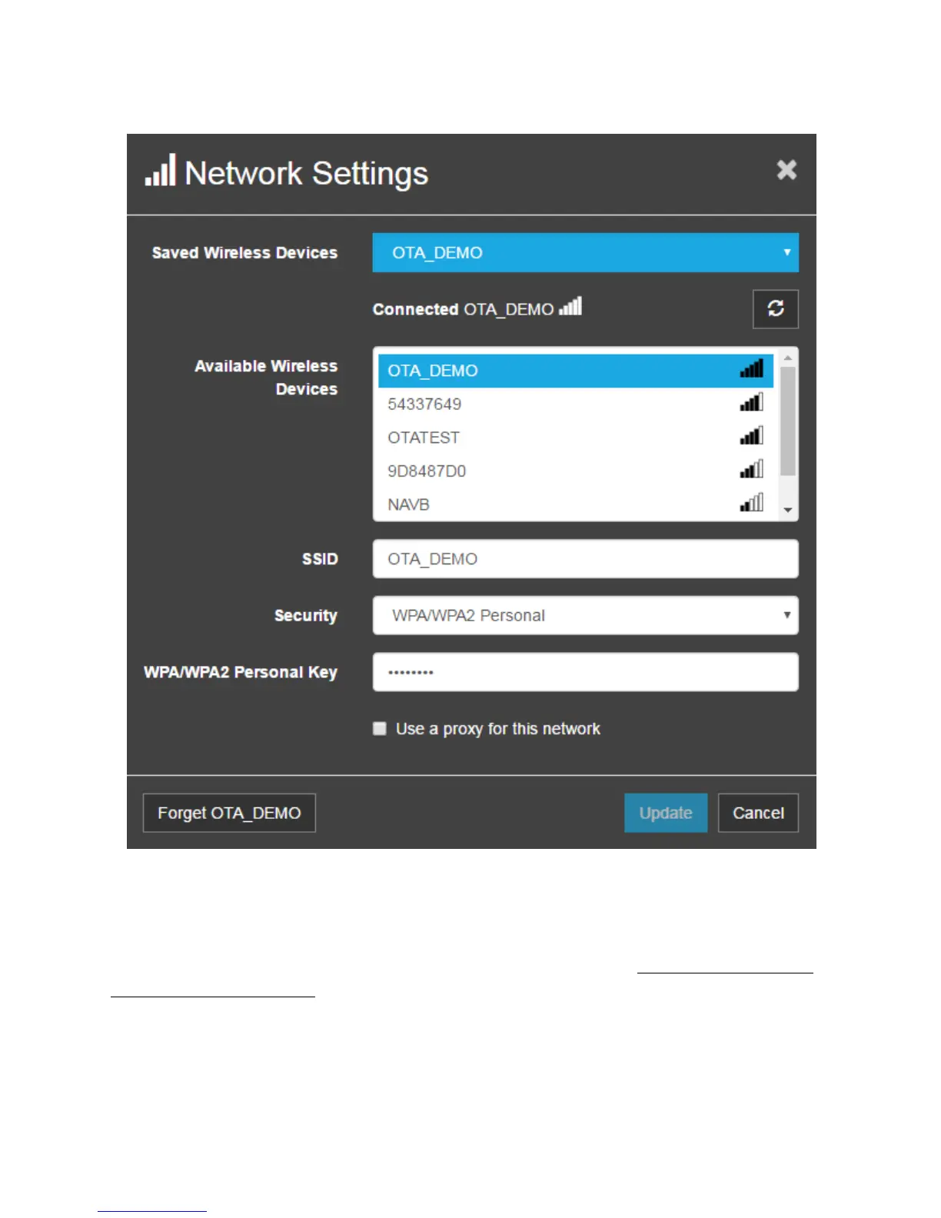
Task: Click the Forget OTA_DEMO button
Action: pyautogui.click(x=229, y=813)
